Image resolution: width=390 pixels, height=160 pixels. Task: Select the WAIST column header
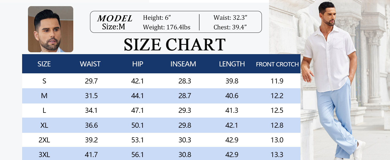click(x=90, y=64)
